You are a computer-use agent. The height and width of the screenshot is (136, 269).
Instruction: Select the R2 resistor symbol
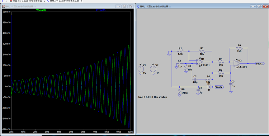coord(202,51)
